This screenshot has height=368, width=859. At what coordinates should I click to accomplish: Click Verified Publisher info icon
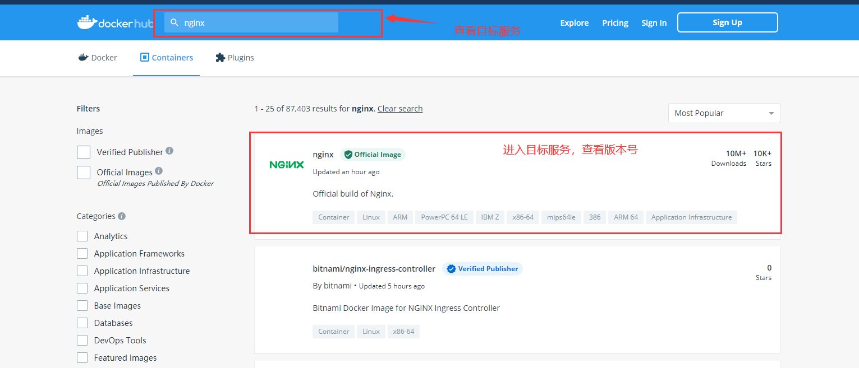click(169, 151)
